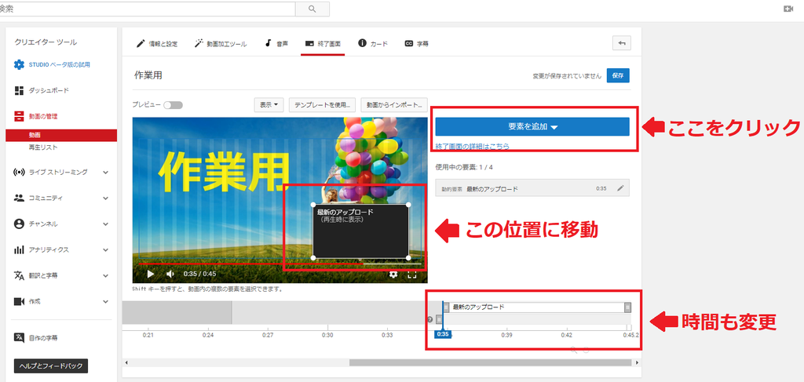The height and width of the screenshot is (382, 804).
Task: Click the timeline help question mark
Action: (429, 319)
